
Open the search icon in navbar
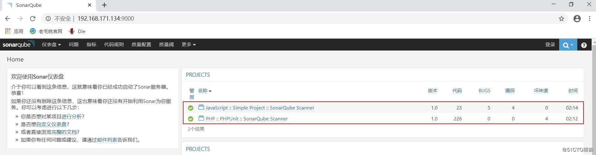point(568,45)
